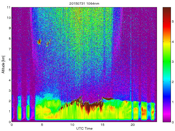The width and height of the screenshot is (175, 131).
Task: Click the UTC Time axis tick label 5
Action: coord(42,125)
